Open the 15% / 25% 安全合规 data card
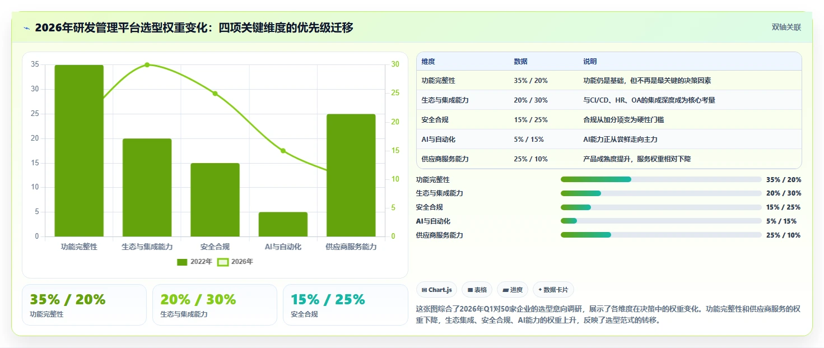This screenshot has width=824, height=348. (346, 305)
